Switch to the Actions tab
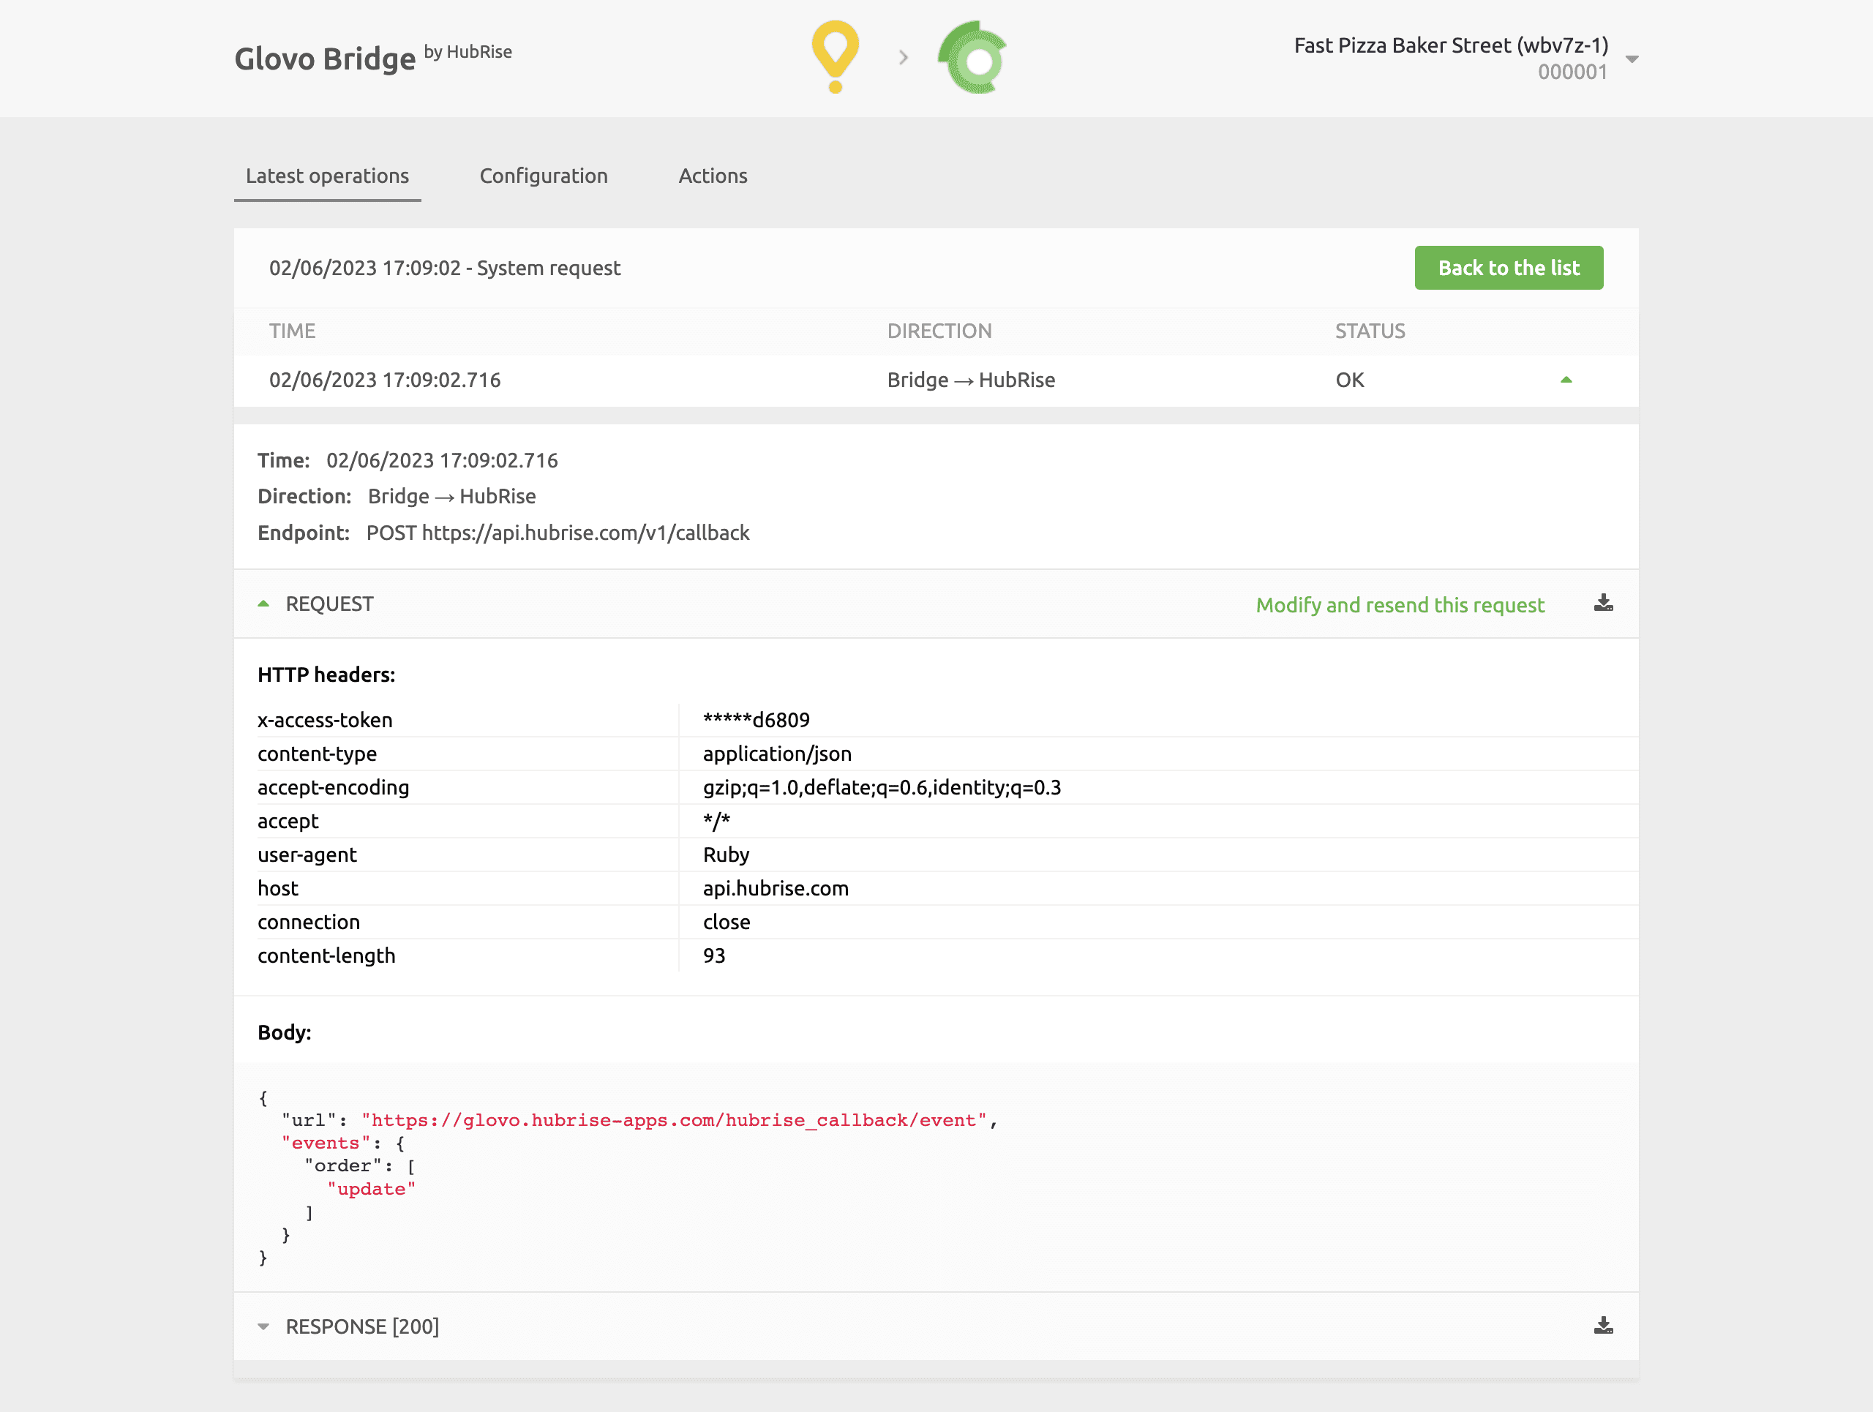The height and width of the screenshot is (1412, 1873). (712, 175)
